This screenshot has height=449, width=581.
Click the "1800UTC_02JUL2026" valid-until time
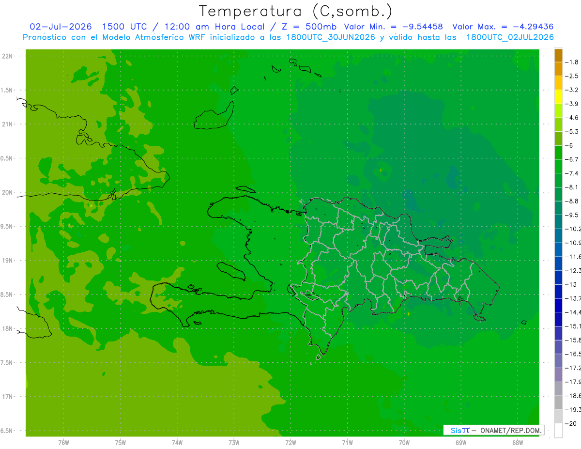[510, 37]
